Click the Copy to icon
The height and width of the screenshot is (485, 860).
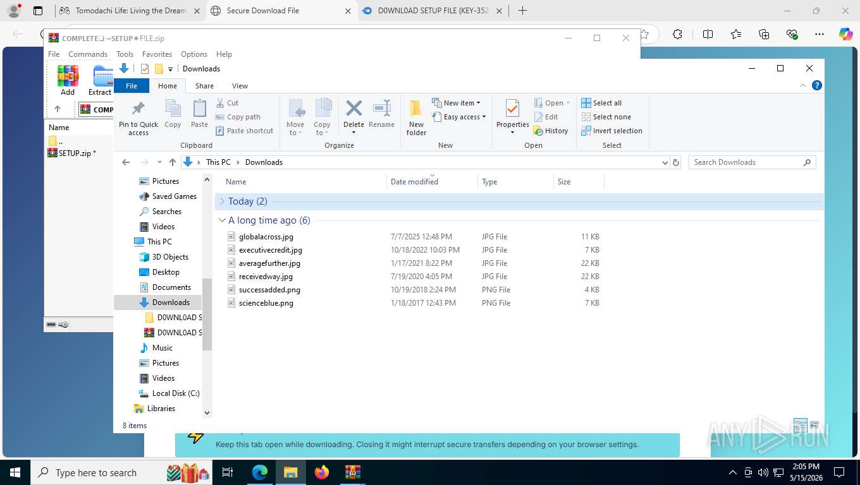click(322, 109)
